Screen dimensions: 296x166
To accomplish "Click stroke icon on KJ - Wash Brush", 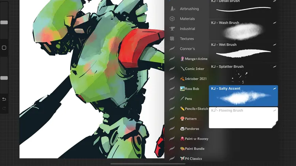I will coord(274,23).
